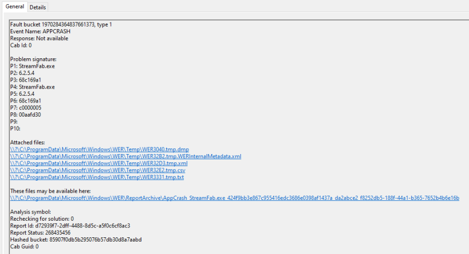Select the P4: StreamFab.exe line
The height and width of the screenshot is (254, 469).
[x=32, y=87]
